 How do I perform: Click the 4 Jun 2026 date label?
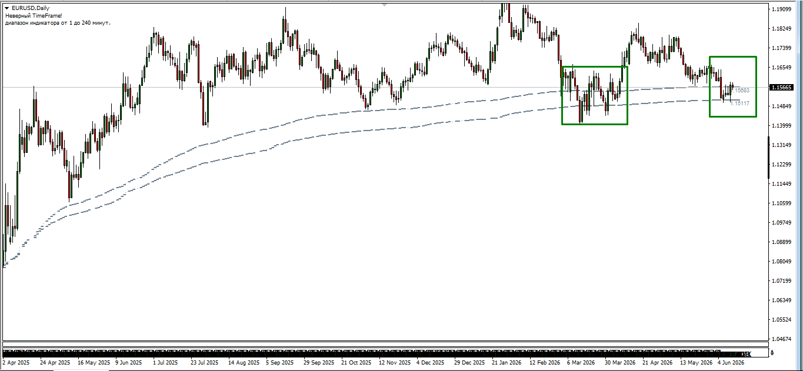[x=731, y=363]
